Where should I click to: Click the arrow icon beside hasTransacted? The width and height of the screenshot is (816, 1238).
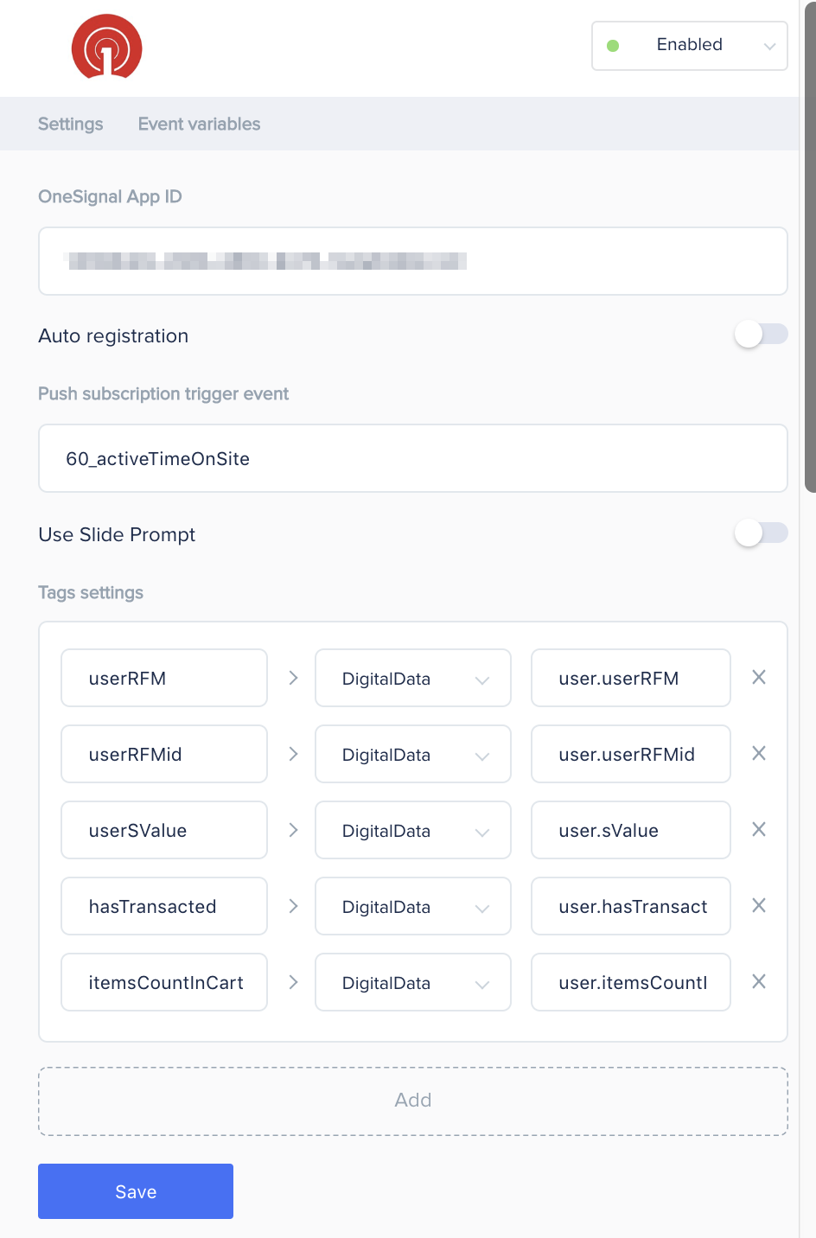(293, 906)
